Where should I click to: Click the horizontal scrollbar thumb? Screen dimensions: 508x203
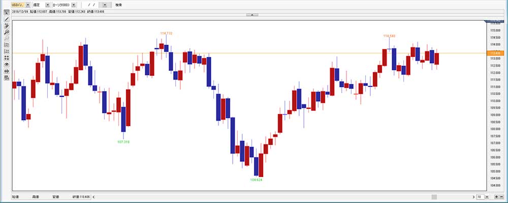pyautogui.click(x=434, y=197)
